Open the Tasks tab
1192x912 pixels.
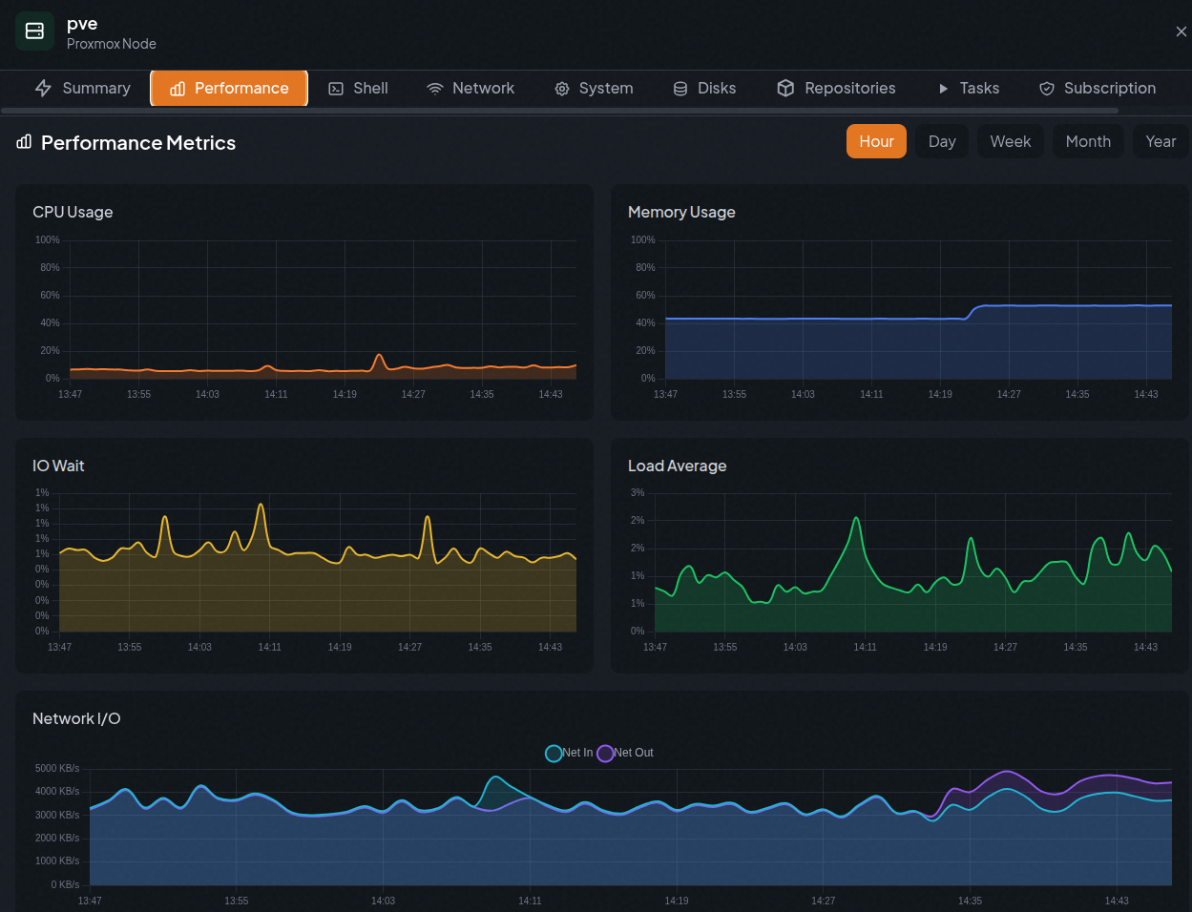(969, 89)
